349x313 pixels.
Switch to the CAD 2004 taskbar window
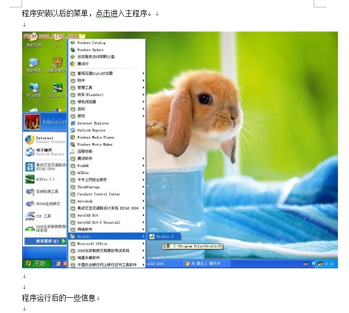click(163, 264)
